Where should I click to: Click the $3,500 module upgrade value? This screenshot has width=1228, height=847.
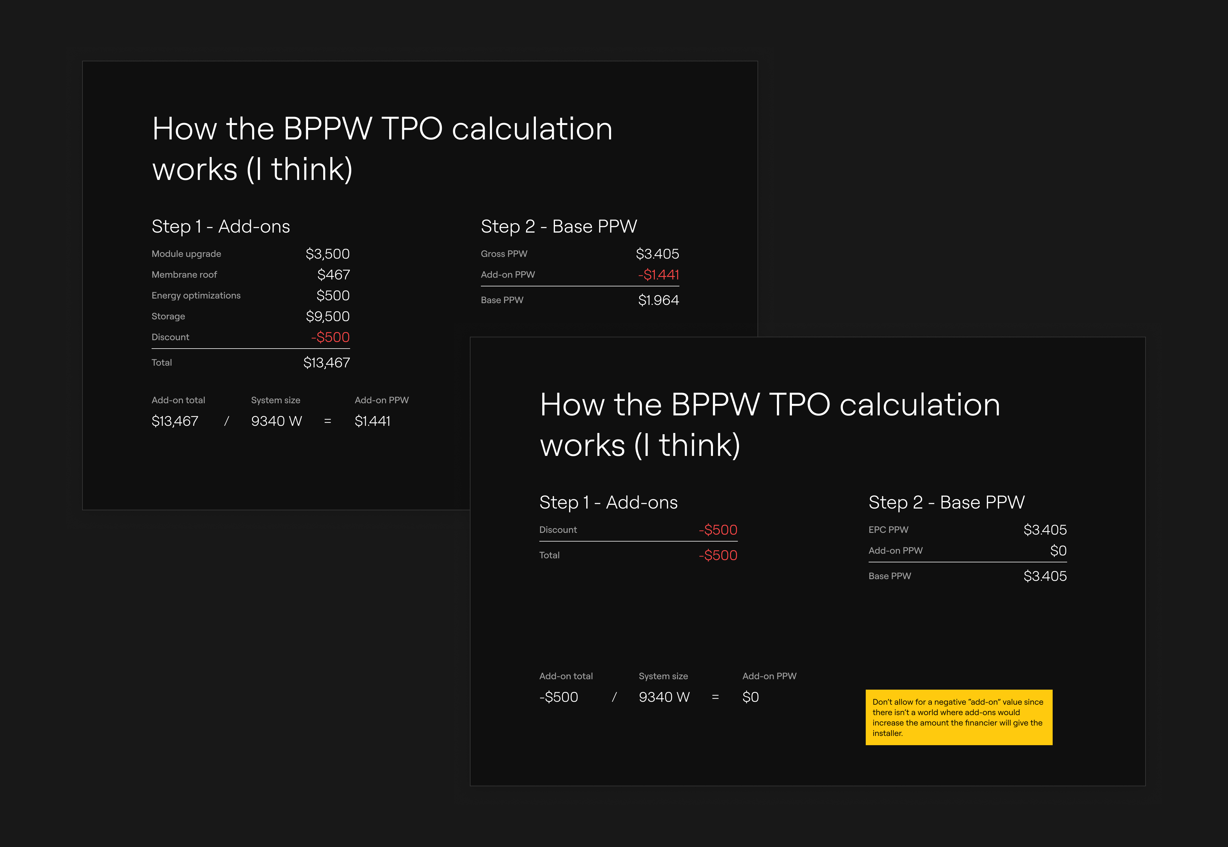click(x=328, y=254)
